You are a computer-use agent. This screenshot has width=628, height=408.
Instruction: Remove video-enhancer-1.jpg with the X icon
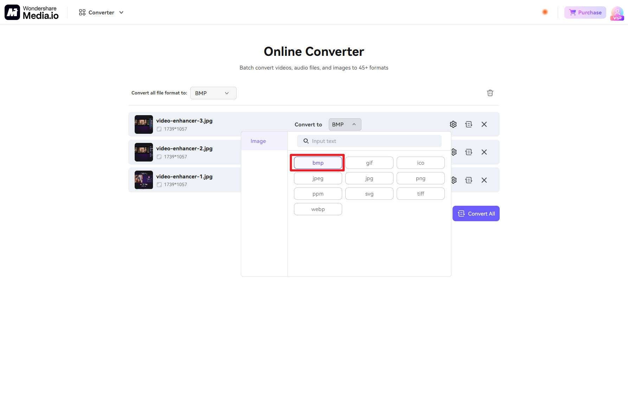(484, 180)
